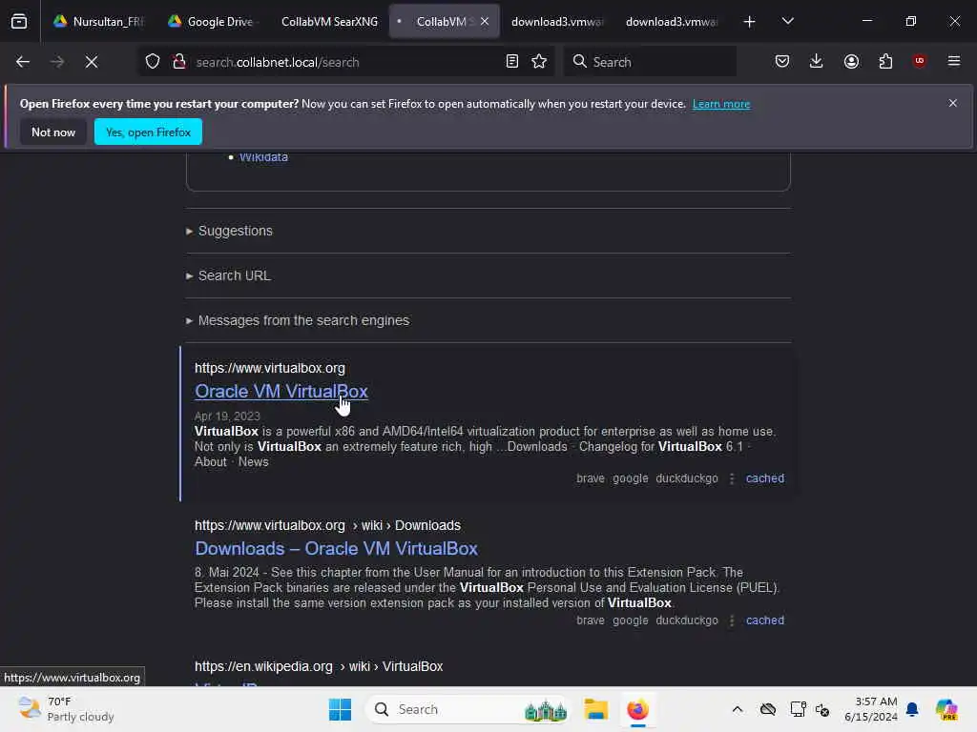The width and height of the screenshot is (977, 732).
Task: Open Copilot preview icon
Action: click(x=946, y=709)
